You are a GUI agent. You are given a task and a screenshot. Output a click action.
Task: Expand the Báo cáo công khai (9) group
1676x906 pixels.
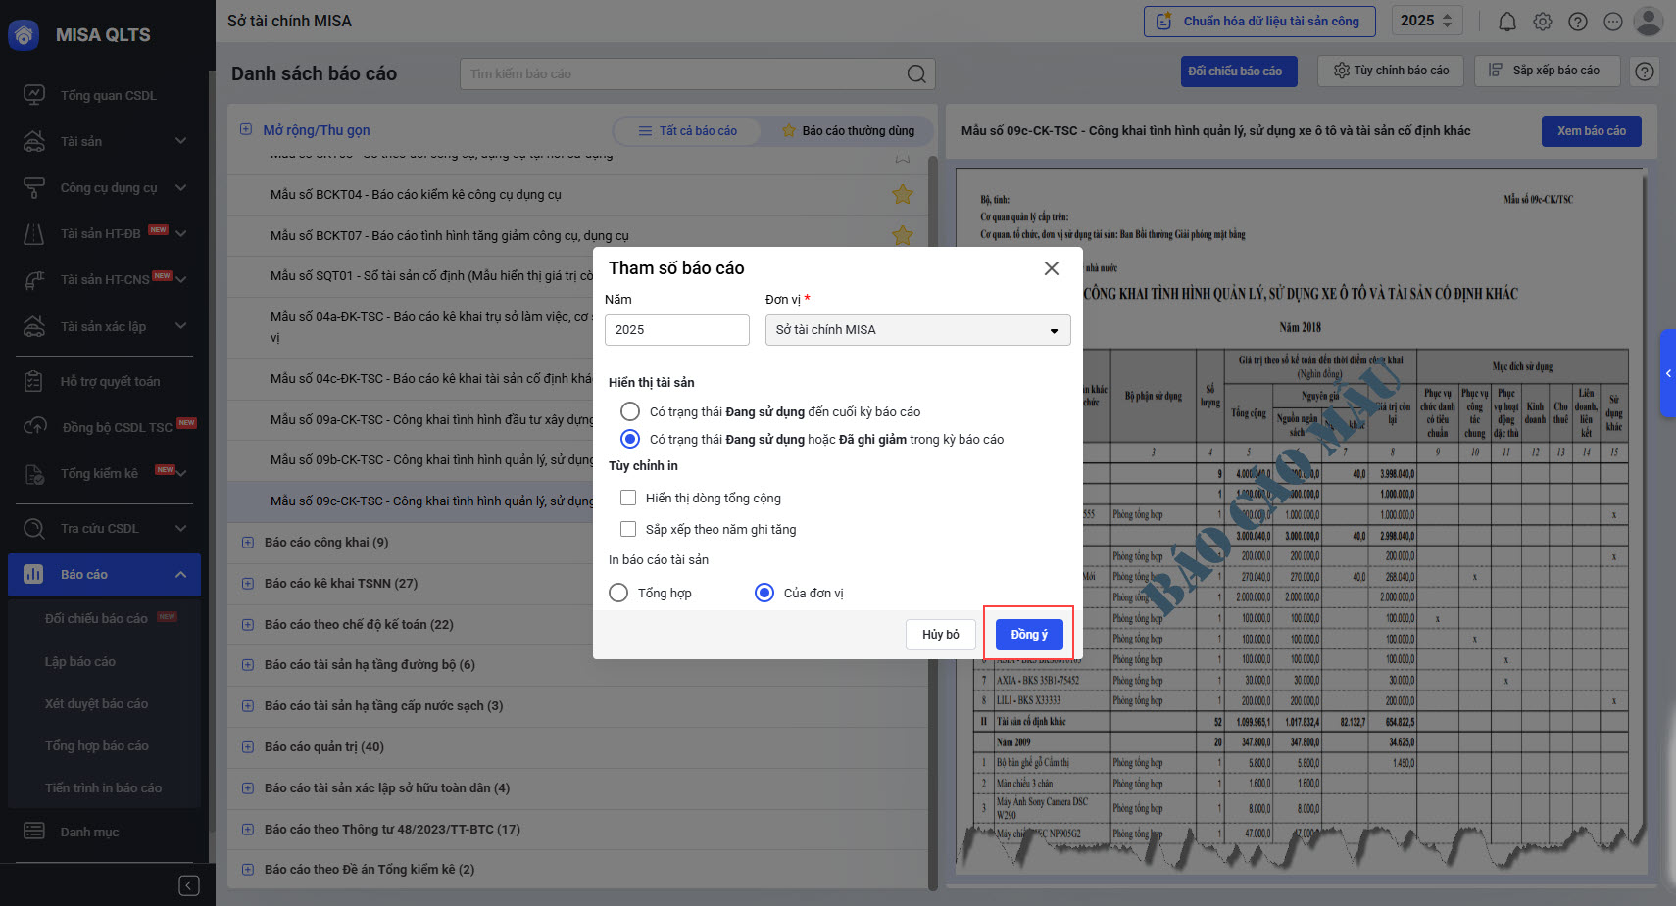click(x=247, y=542)
